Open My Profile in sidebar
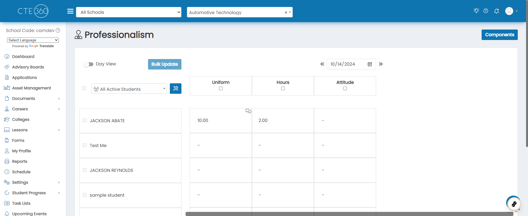The image size is (528, 216). (22, 151)
